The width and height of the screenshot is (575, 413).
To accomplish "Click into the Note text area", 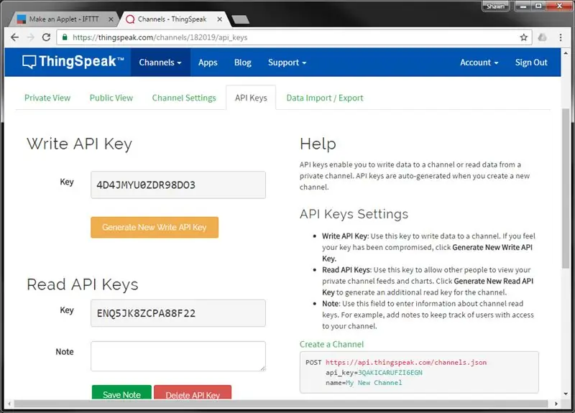I will [178, 356].
